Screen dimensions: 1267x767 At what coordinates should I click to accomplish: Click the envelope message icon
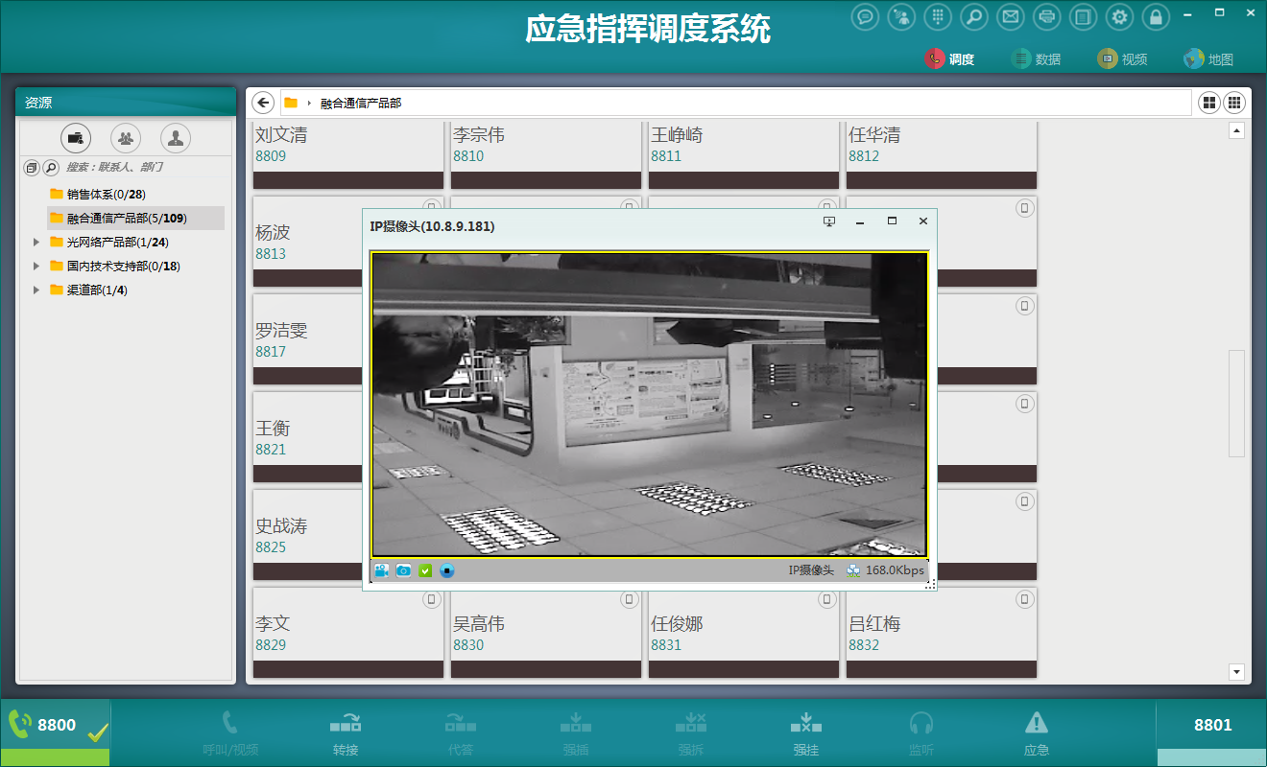pos(1009,17)
